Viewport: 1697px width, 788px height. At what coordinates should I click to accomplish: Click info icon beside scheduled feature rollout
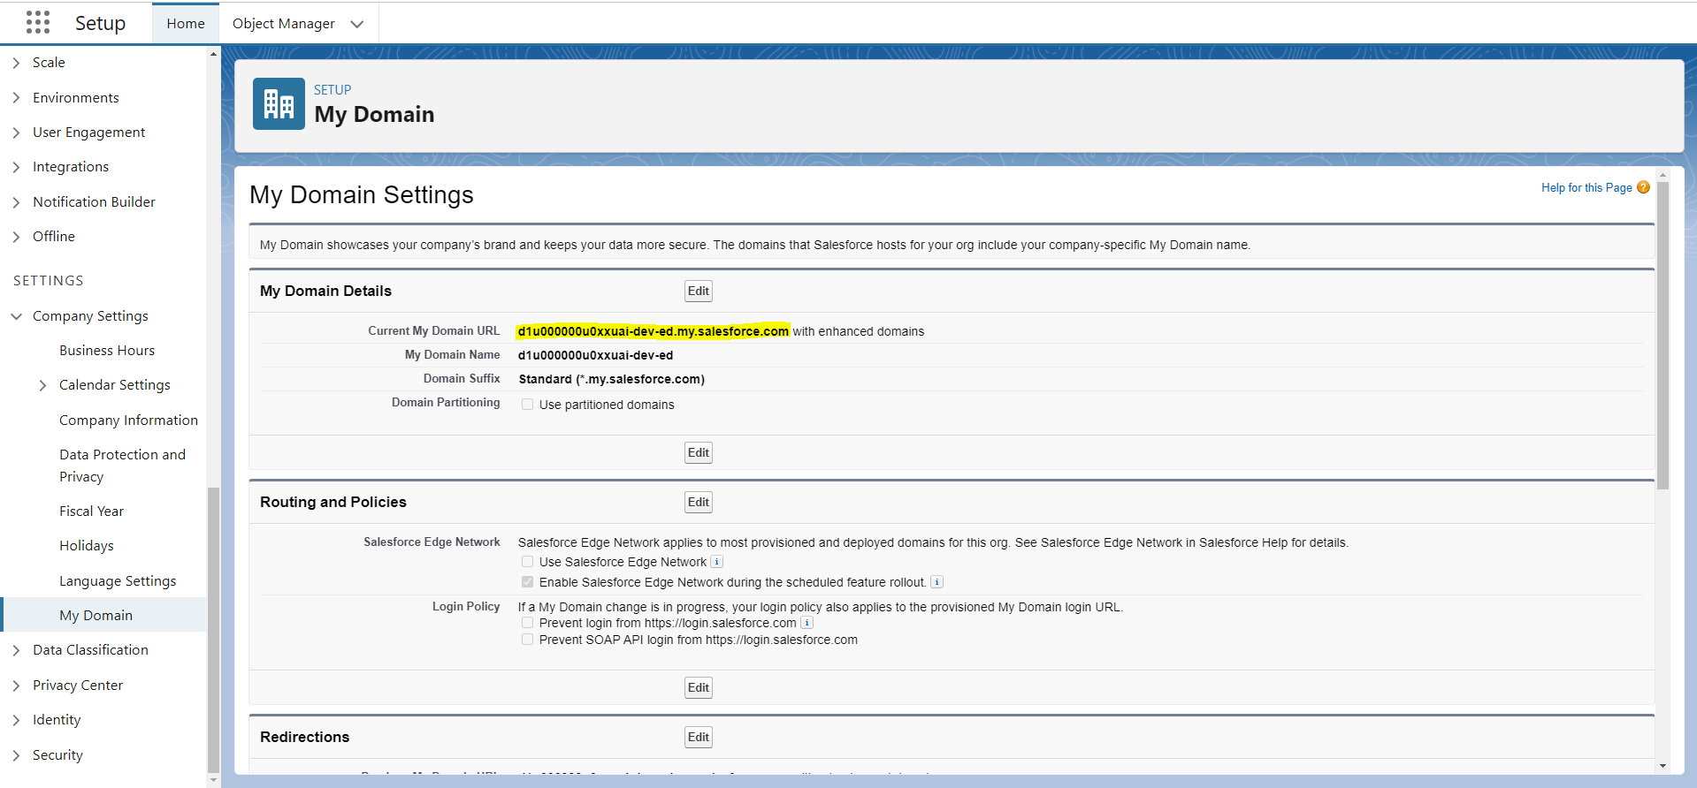(937, 582)
